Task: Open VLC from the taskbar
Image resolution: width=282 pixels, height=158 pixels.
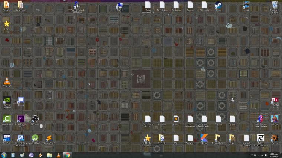Action: 59,155
